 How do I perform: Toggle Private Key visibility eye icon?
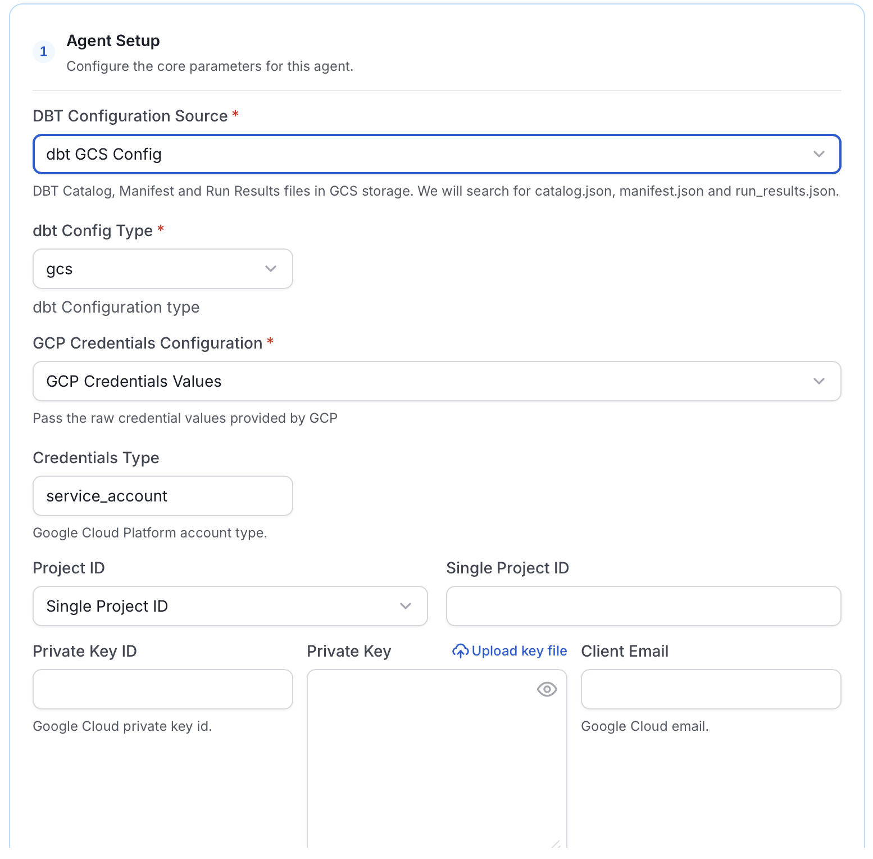[547, 689]
